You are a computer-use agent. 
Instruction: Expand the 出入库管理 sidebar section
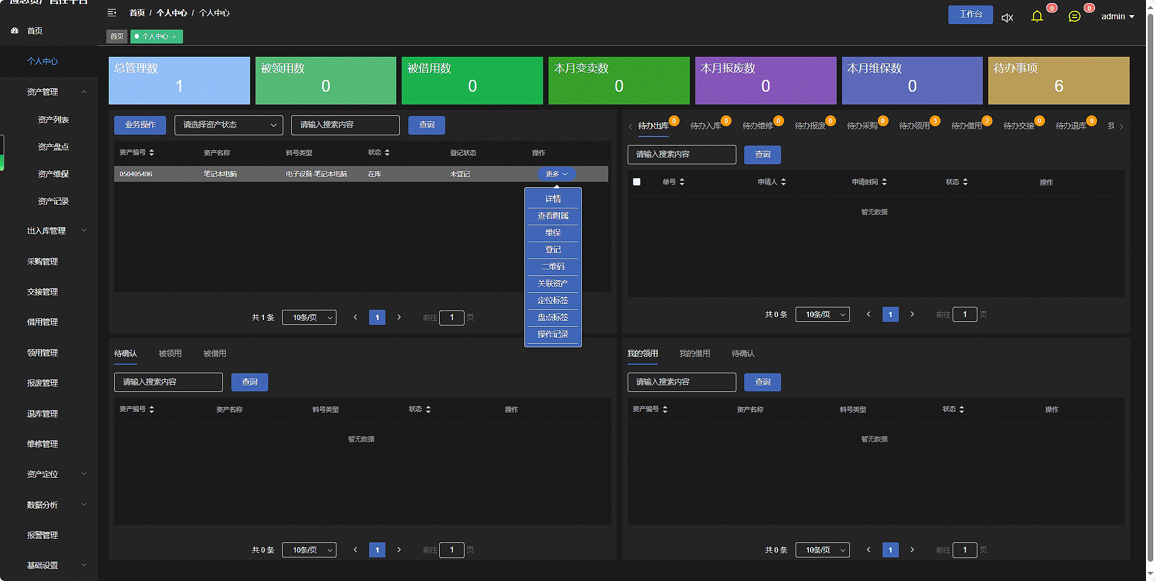click(x=84, y=231)
